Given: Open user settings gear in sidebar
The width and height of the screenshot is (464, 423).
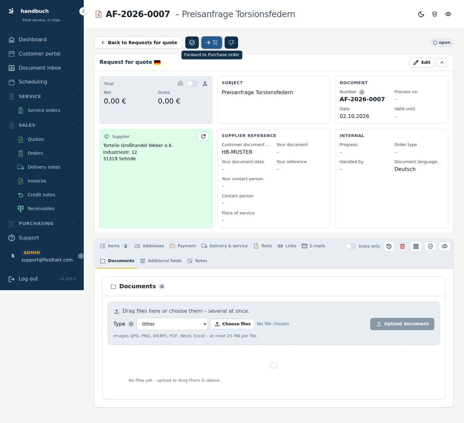Looking at the screenshot, I should pos(81,256).
